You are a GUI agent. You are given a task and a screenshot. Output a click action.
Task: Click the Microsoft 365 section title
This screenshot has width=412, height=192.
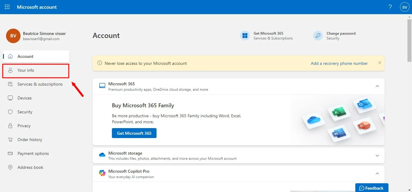click(x=122, y=84)
